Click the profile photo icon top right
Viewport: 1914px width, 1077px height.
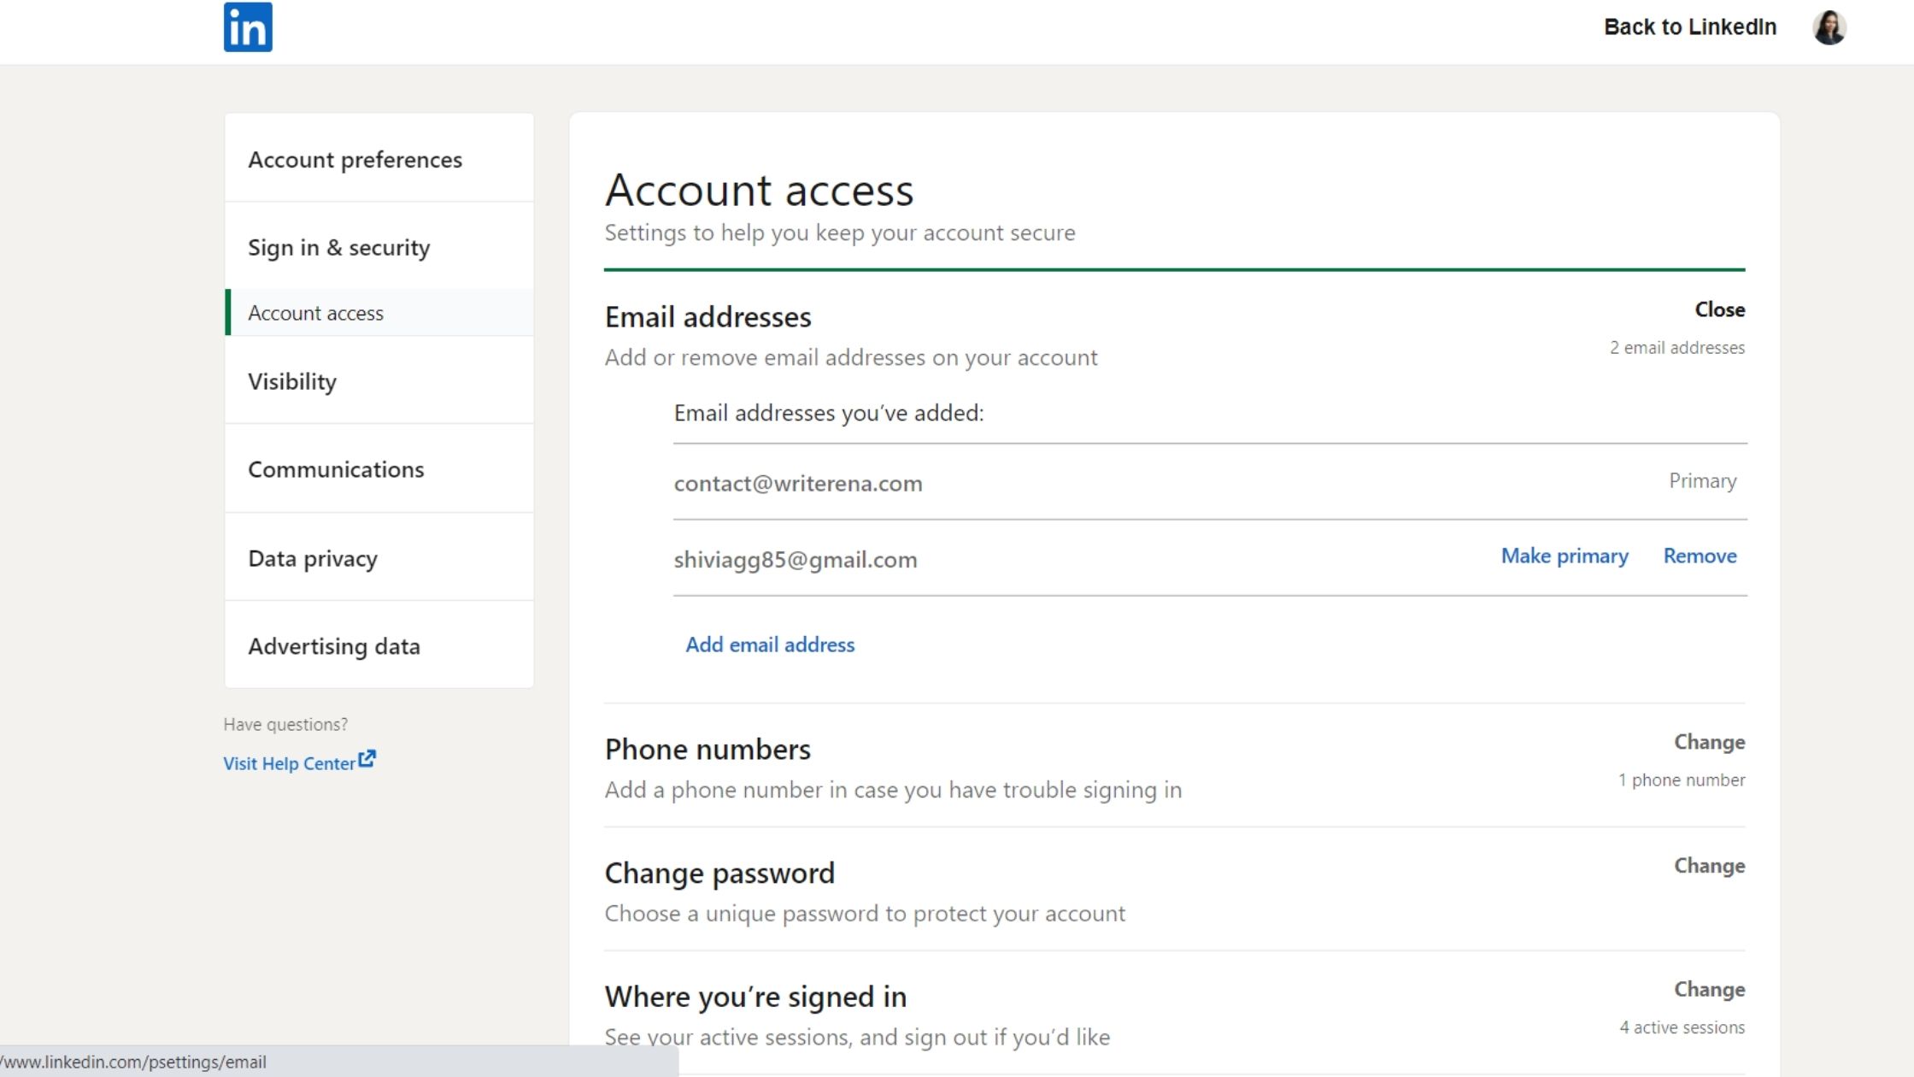1831,25
